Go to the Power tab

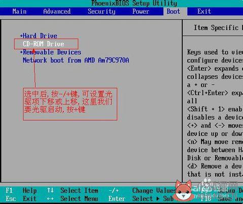[x=141, y=11]
